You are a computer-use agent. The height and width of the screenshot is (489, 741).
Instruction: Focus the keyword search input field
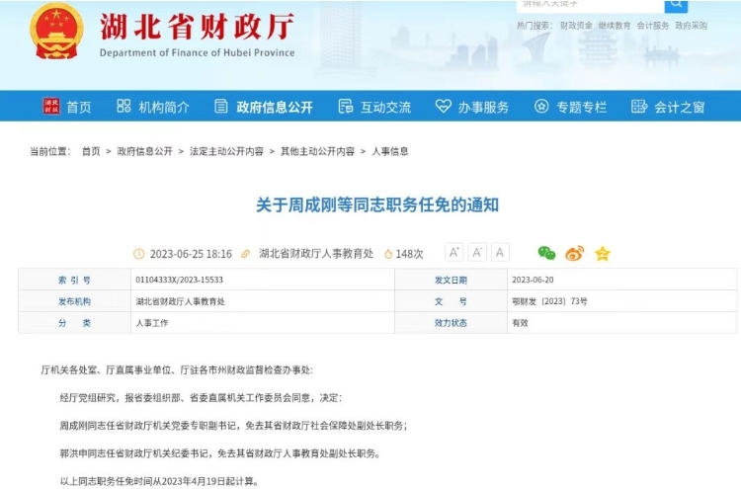590,5
